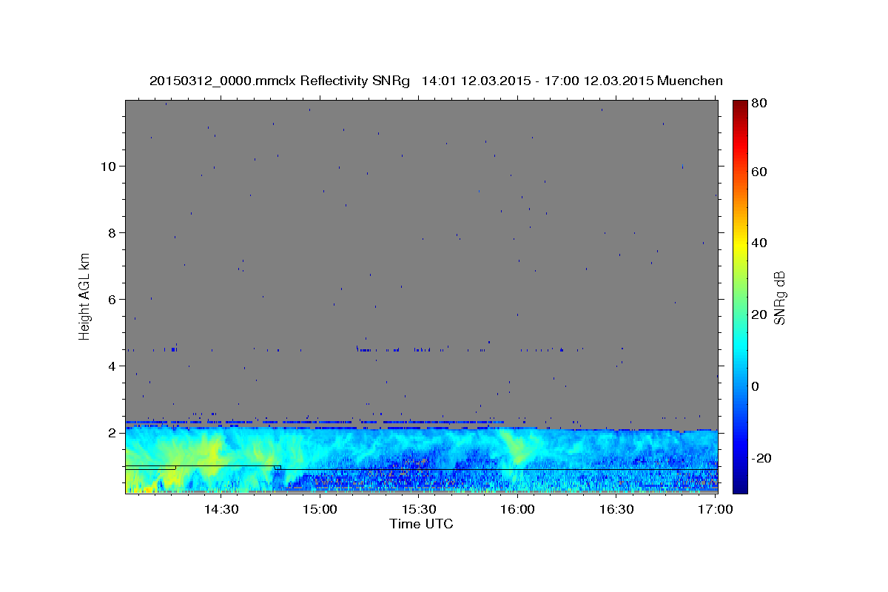Click the green reflectivity streak near 16:00
The image size is (888, 592).
point(516,446)
